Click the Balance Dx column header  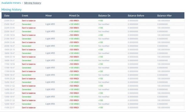(x=104, y=16)
